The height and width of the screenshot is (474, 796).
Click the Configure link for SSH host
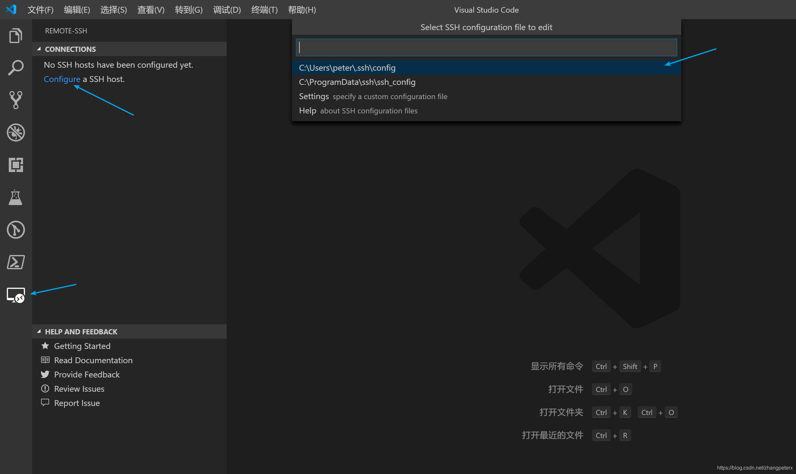coord(62,79)
